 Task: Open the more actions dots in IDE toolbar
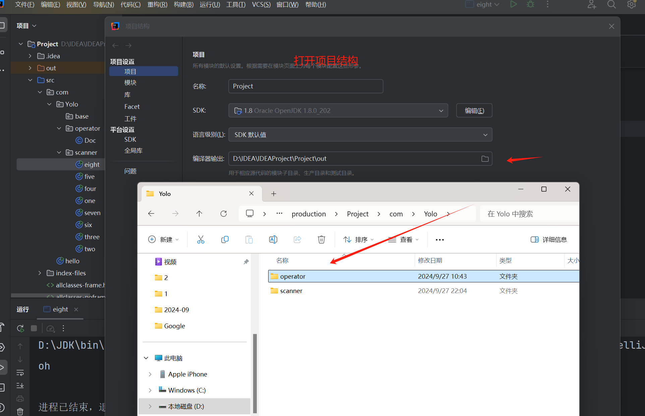click(547, 4)
